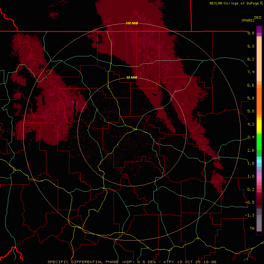264x264 pixels.
Task: Click the [PHAS] legend header label
Action: coord(248,21)
